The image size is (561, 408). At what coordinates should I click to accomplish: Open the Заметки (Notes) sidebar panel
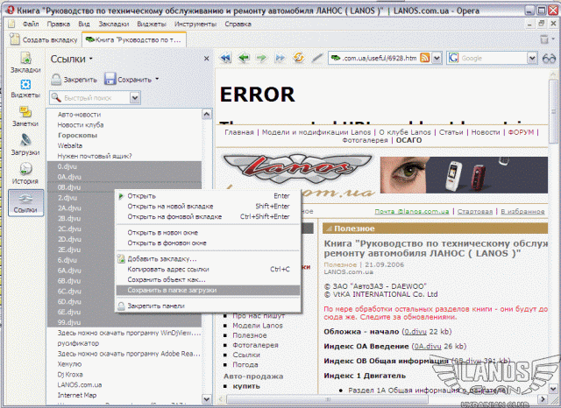tap(25, 117)
